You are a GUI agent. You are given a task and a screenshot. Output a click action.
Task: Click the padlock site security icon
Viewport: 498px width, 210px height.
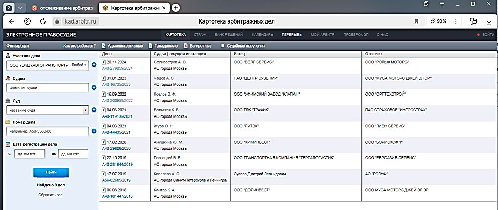(x=57, y=21)
